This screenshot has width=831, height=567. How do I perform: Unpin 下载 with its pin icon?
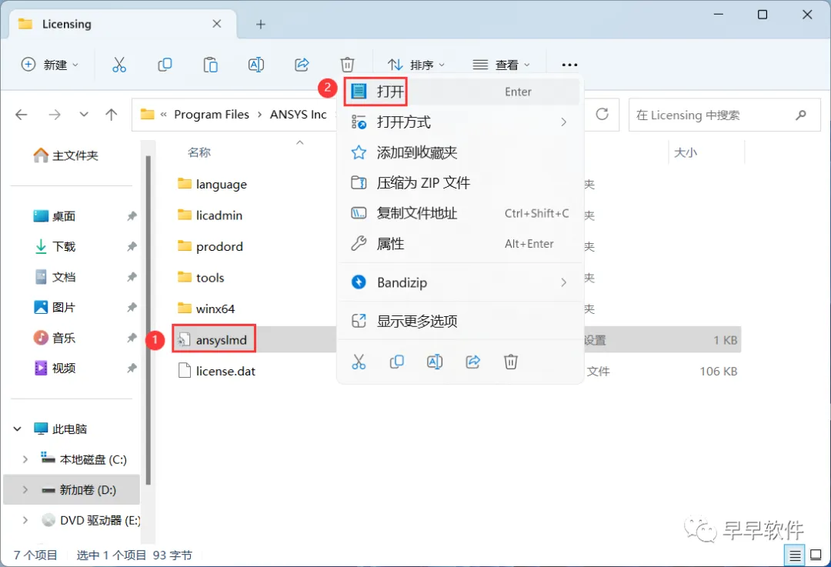[x=132, y=246]
